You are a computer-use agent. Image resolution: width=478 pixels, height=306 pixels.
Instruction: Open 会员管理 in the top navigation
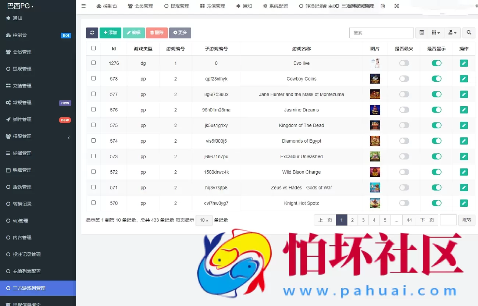tap(140, 6)
